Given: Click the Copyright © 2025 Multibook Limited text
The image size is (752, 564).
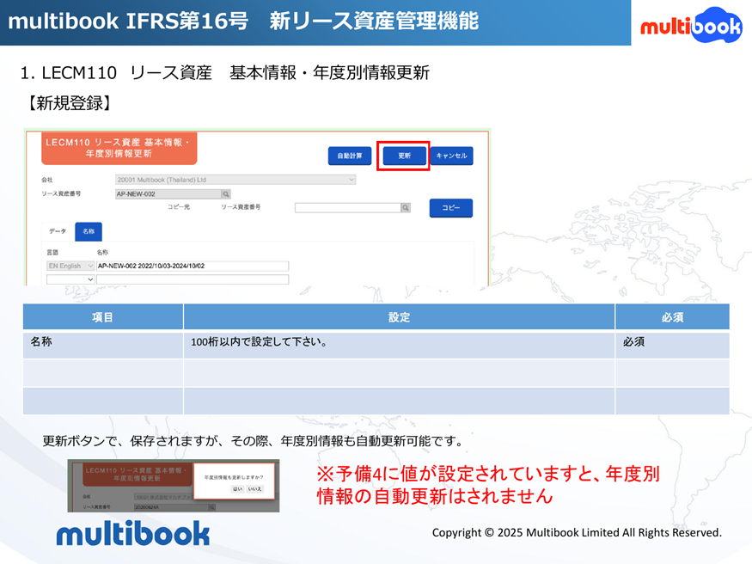Looking at the screenshot, I should (x=577, y=532).
